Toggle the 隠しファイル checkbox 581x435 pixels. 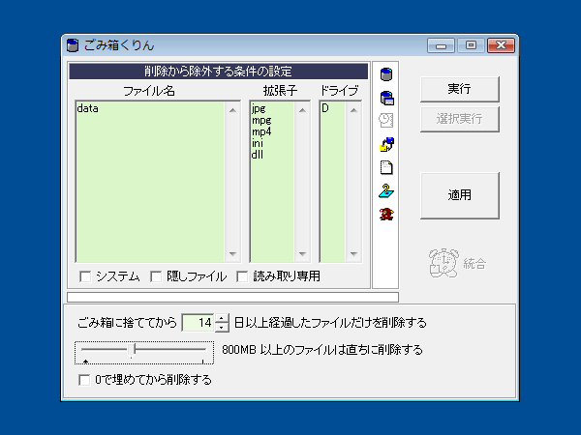click(156, 276)
